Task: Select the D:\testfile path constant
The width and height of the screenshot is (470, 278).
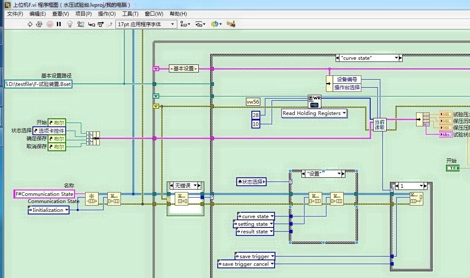Action: 38,84
